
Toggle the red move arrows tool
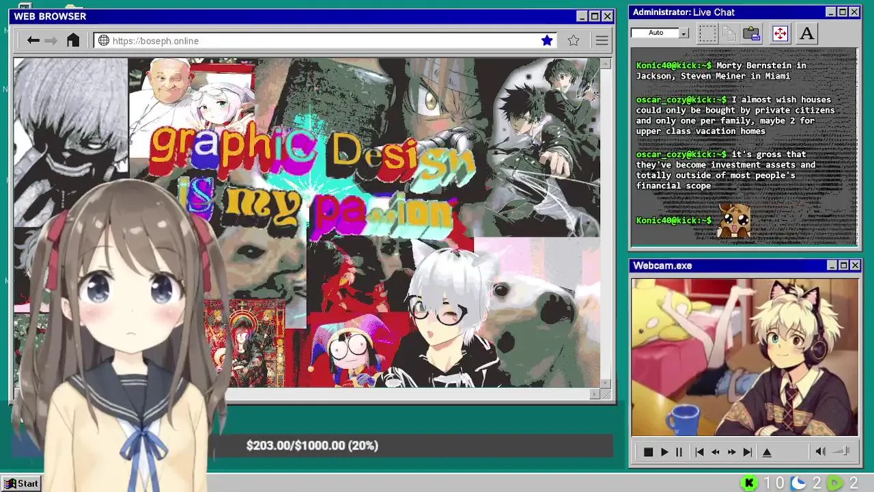[x=780, y=33]
